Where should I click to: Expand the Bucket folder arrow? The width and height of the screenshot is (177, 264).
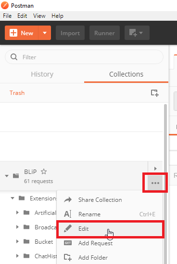(x=17, y=242)
